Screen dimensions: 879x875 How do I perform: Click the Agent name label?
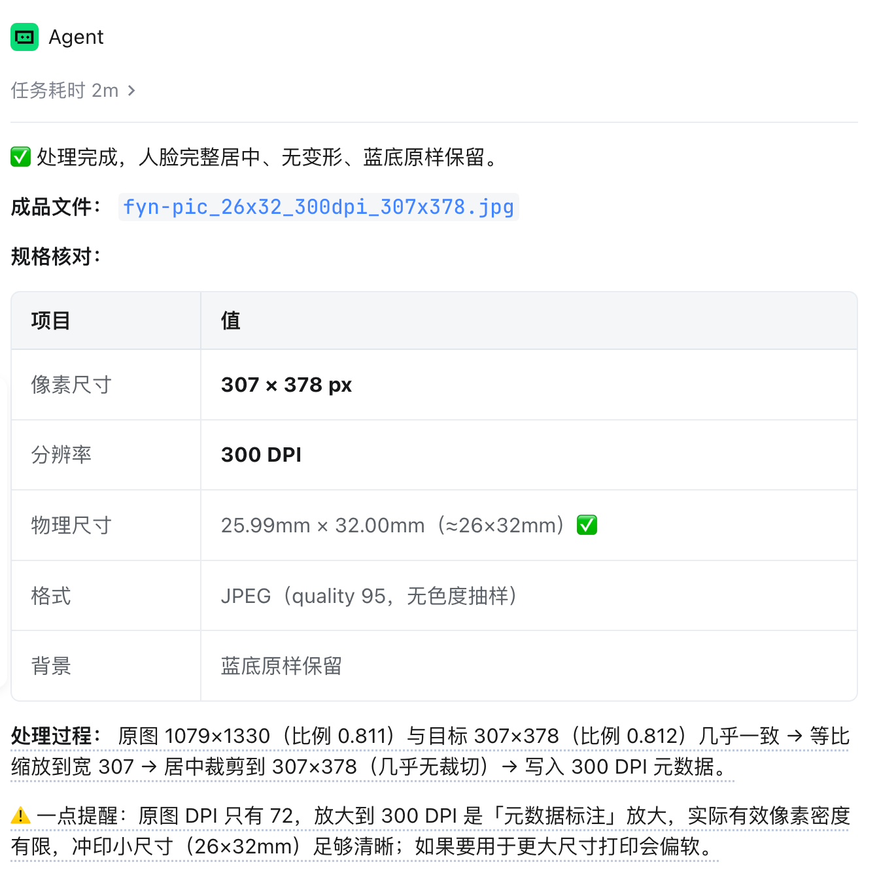(x=76, y=37)
